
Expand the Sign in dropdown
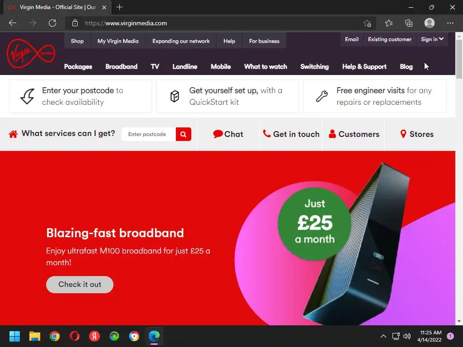(x=432, y=39)
